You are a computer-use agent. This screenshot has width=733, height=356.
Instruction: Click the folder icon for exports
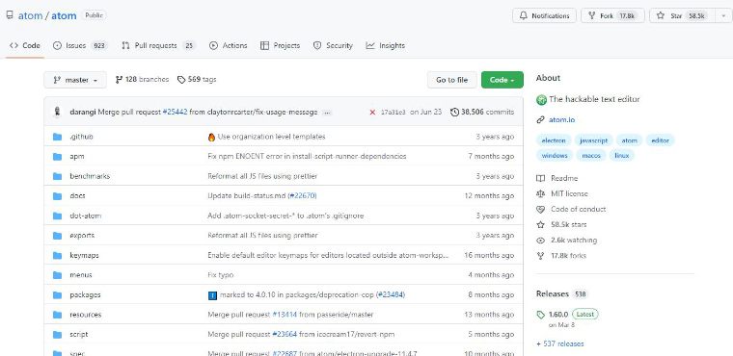point(58,236)
